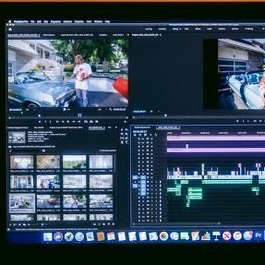Open Program monitor panel menu
The height and width of the screenshot is (265, 265).
point(160,35)
